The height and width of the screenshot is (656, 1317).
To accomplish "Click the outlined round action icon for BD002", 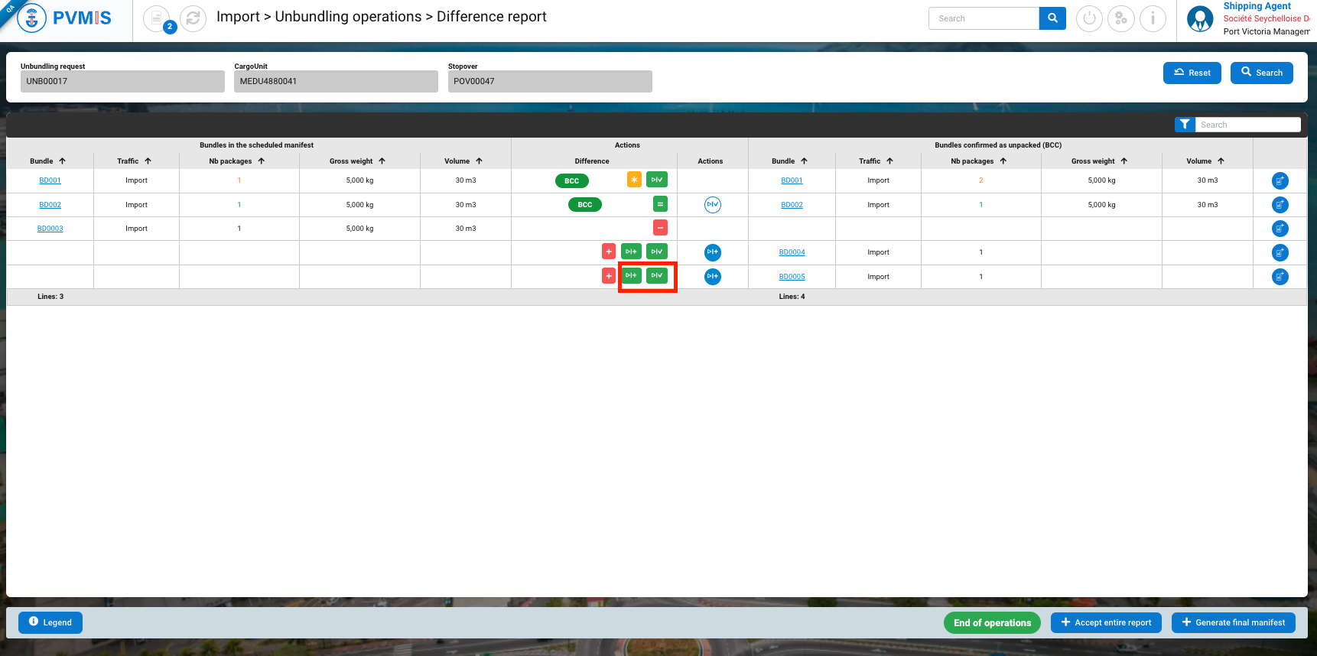I will coord(712,204).
